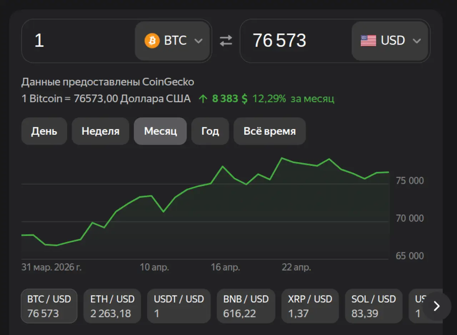Click the result field showing 76 573
Viewport: 457px width, 335px height.
pos(296,41)
